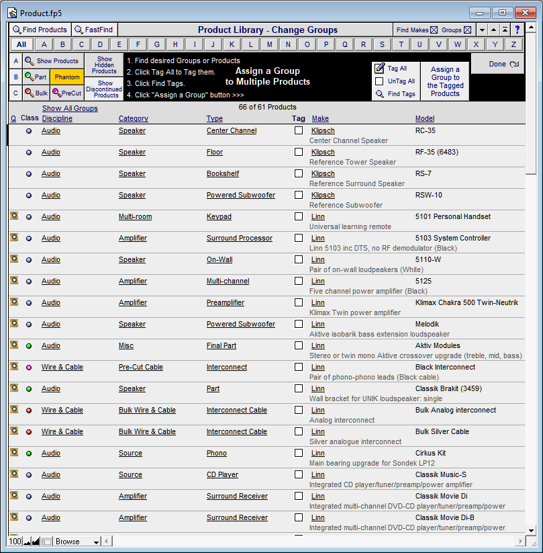Click the Product.fp5 document icon in the title bar
The image size is (543, 553).
coord(12,13)
